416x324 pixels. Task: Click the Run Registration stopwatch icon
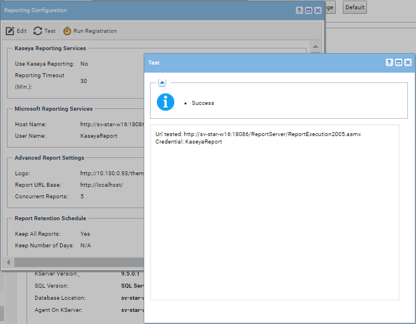[x=67, y=31]
